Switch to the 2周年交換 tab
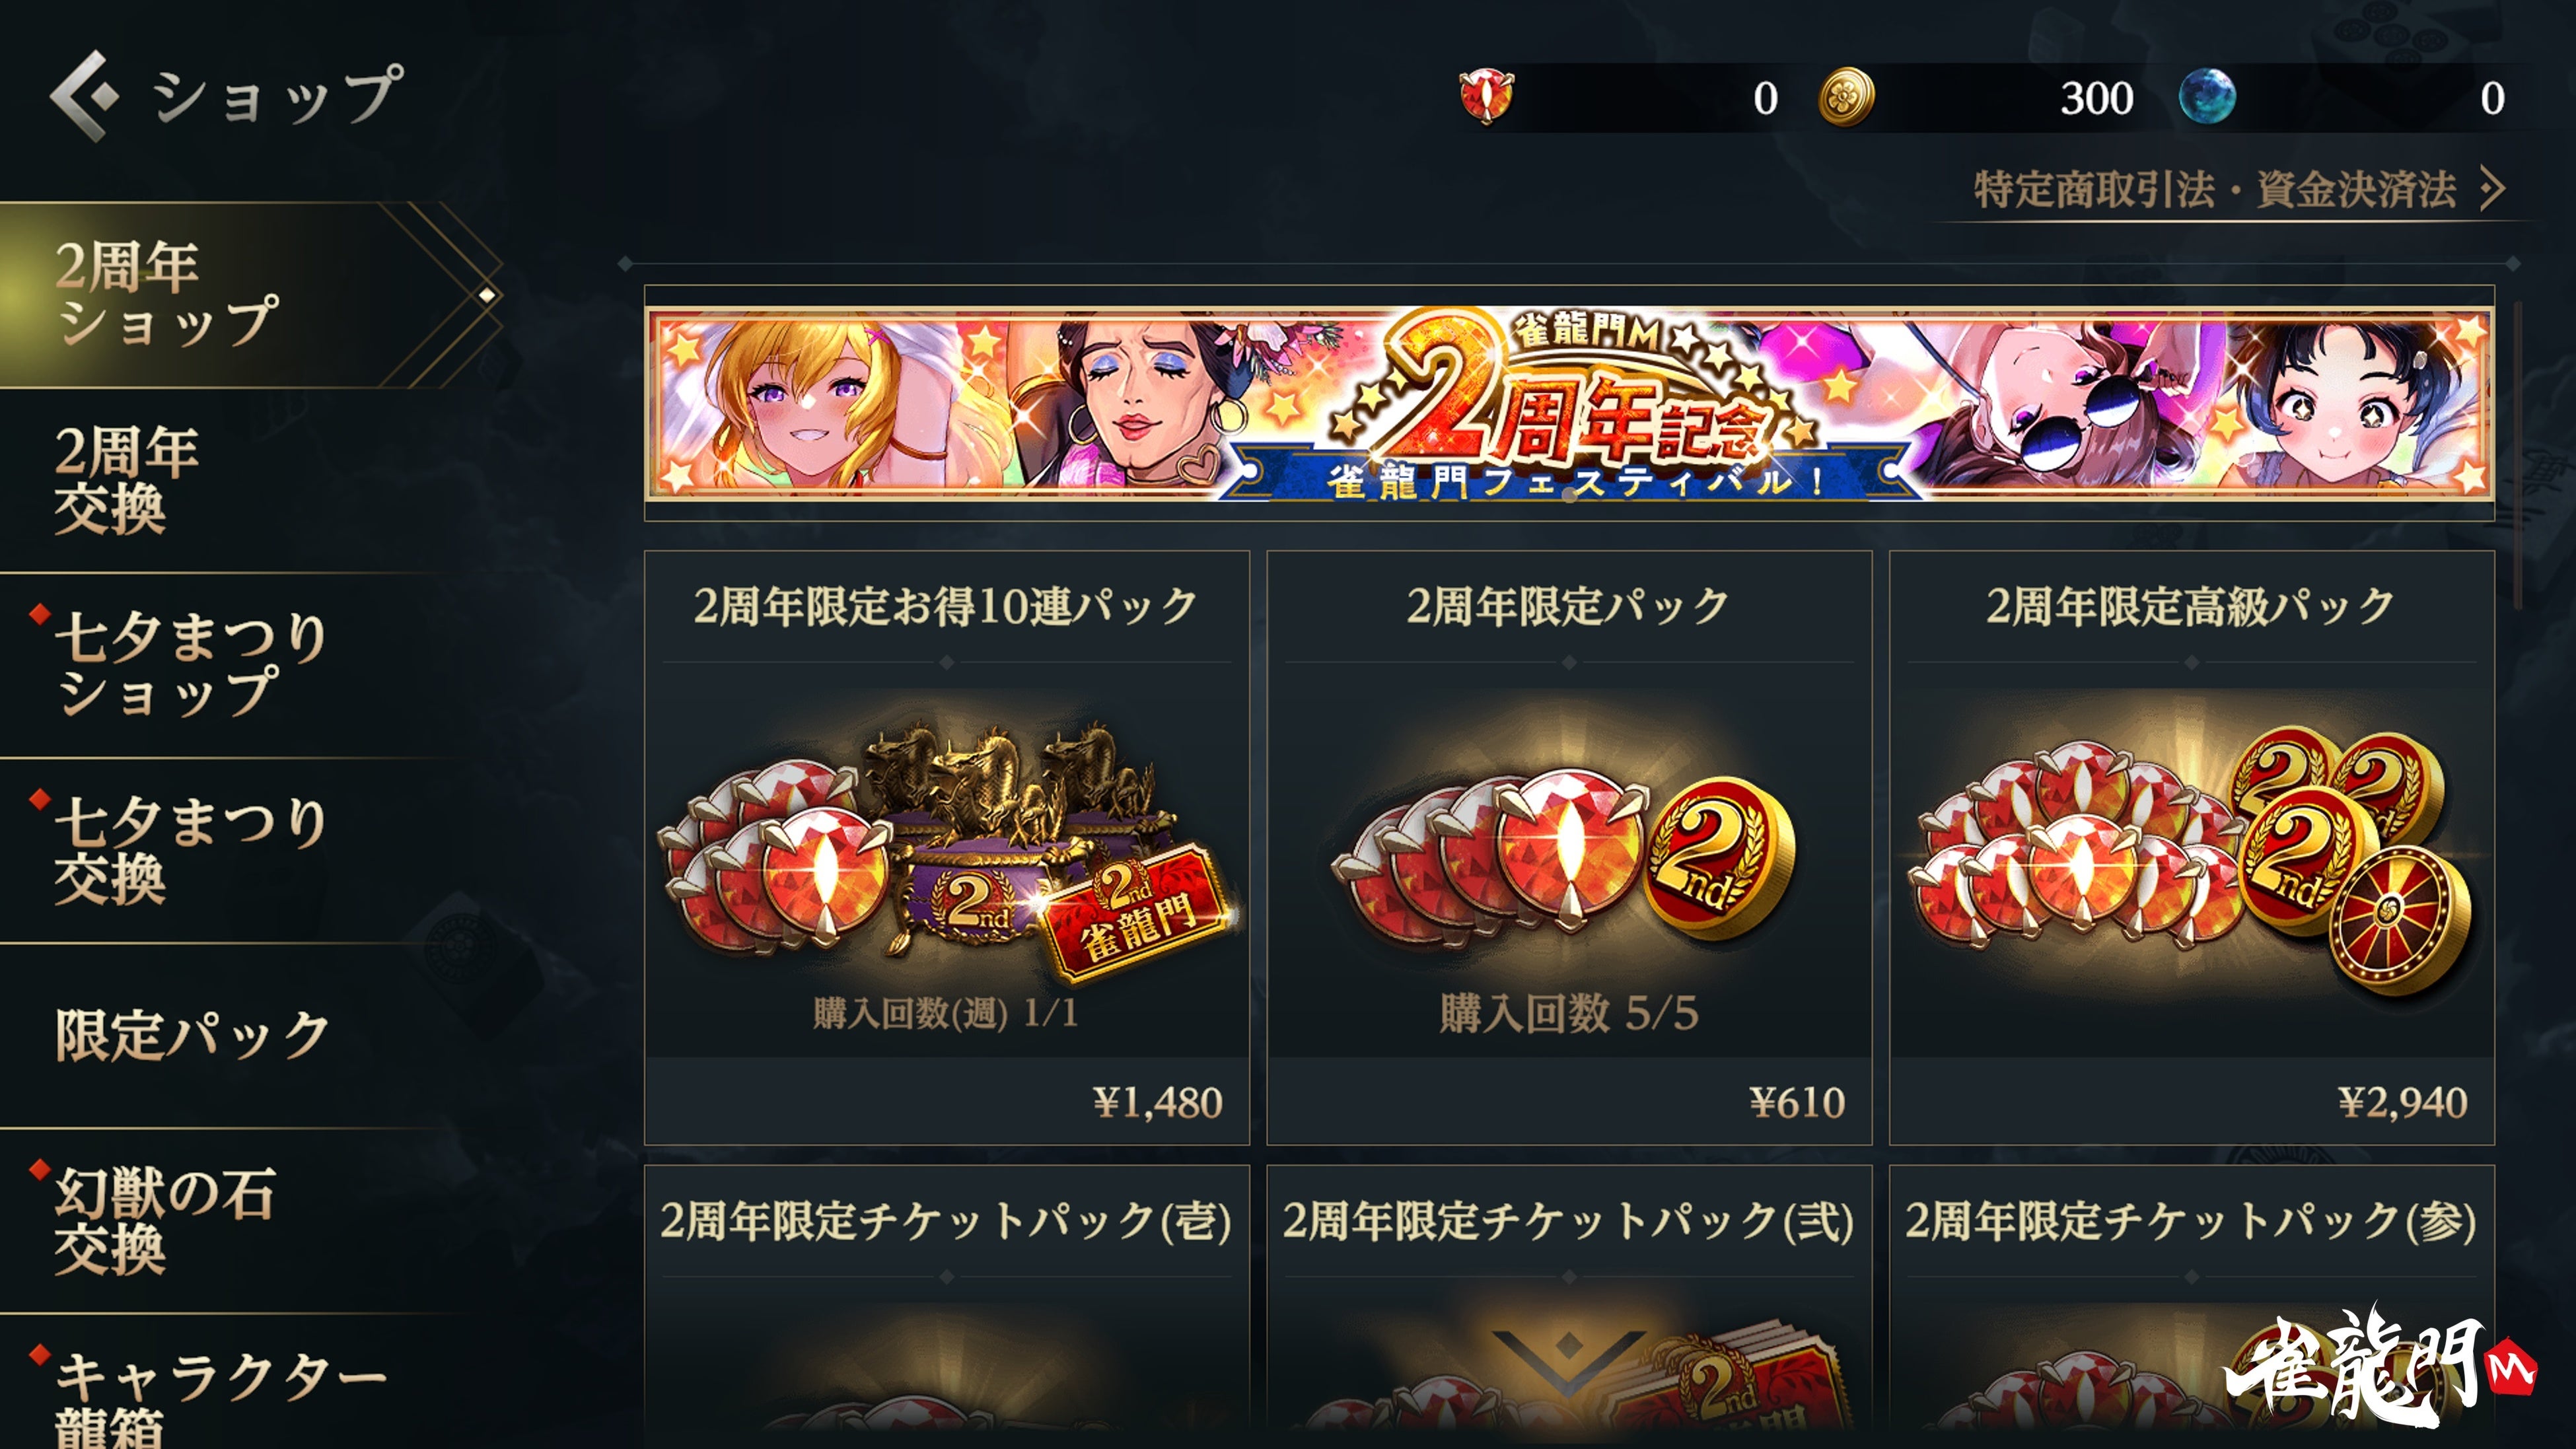This screenshot has height=1449, width=2576. [250, 480]
